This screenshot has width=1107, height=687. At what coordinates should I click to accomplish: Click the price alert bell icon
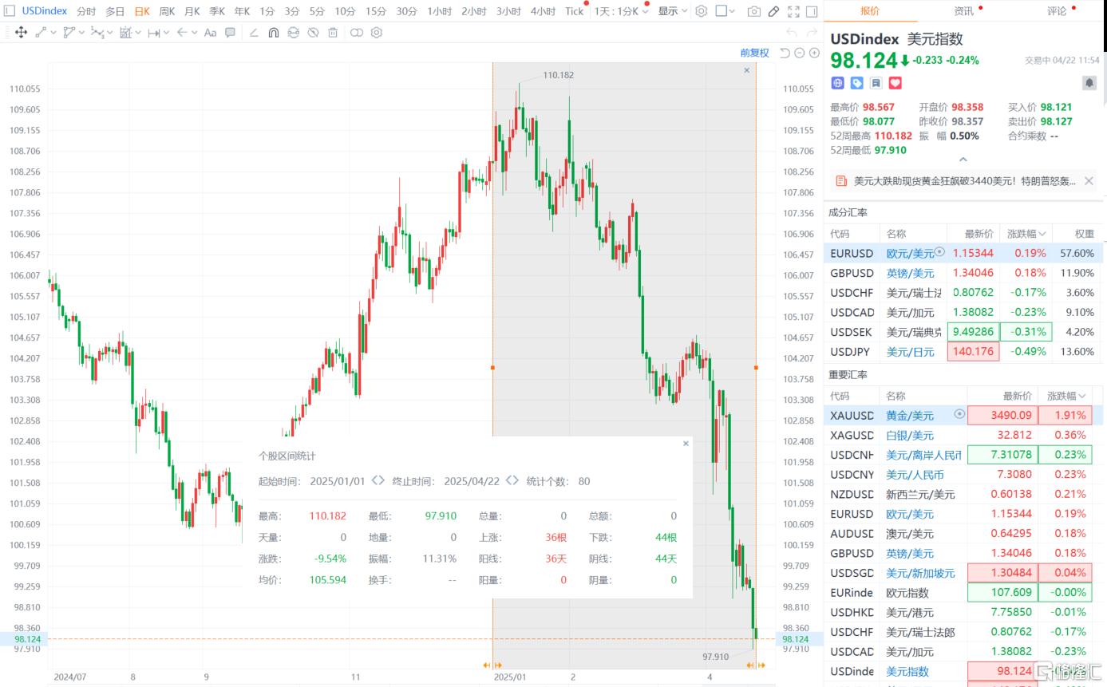pyautogui.click(x=1089, y=83)
